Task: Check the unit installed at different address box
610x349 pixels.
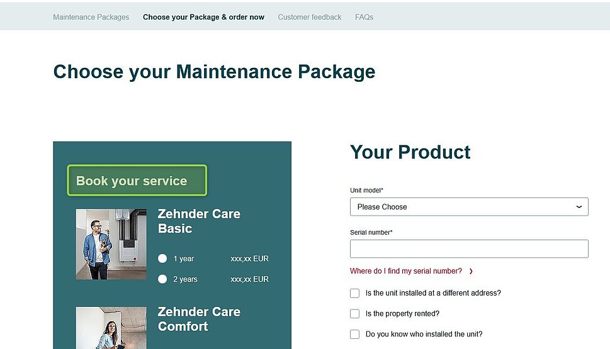Action: (355, 293)
